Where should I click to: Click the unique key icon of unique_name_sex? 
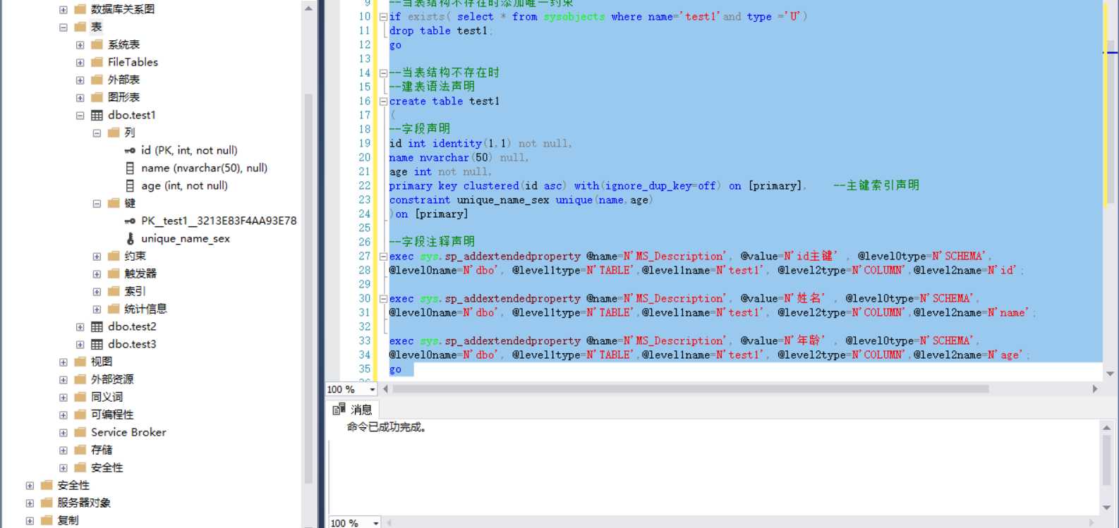(x=130, y=238)
